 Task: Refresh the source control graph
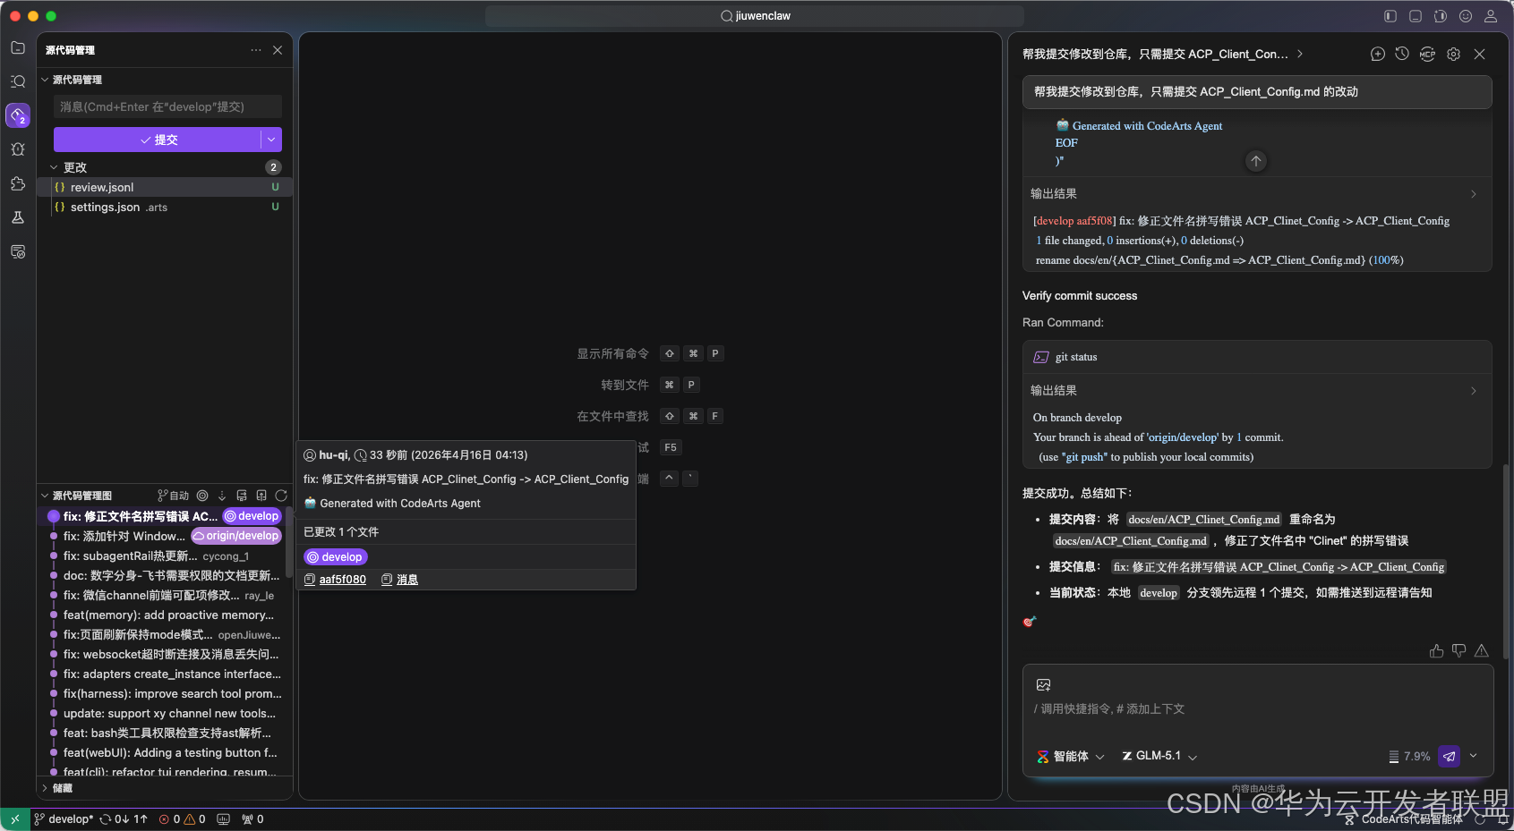tap(281, 496)
